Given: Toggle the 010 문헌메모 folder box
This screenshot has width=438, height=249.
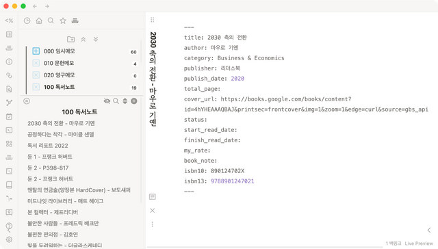Looking at the screenshot, I should pos(36,63).
